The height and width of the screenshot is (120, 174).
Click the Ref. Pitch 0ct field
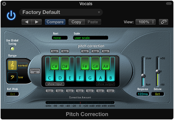pyautogui.click(x=12, y=94)
